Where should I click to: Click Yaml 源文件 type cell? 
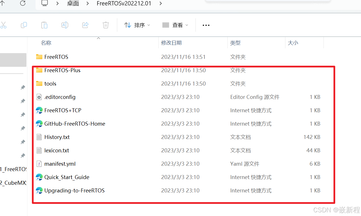[x=245, y=164]
